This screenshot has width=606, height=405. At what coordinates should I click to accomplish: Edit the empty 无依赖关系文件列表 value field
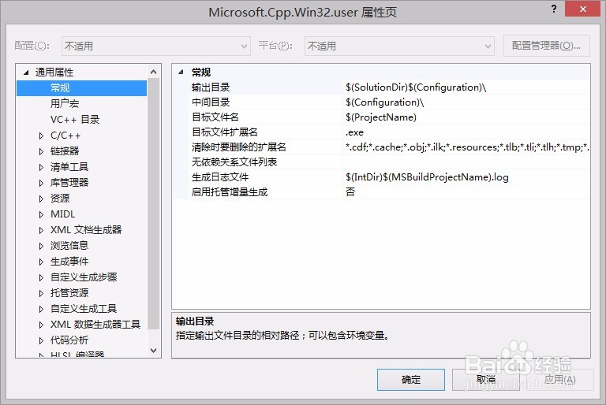(x=466, y=162)
